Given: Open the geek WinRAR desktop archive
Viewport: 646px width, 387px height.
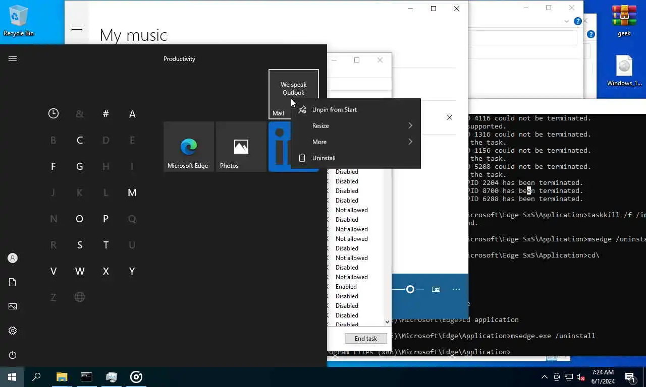Looking at the screenshot, I should click(x=624, y=20).
